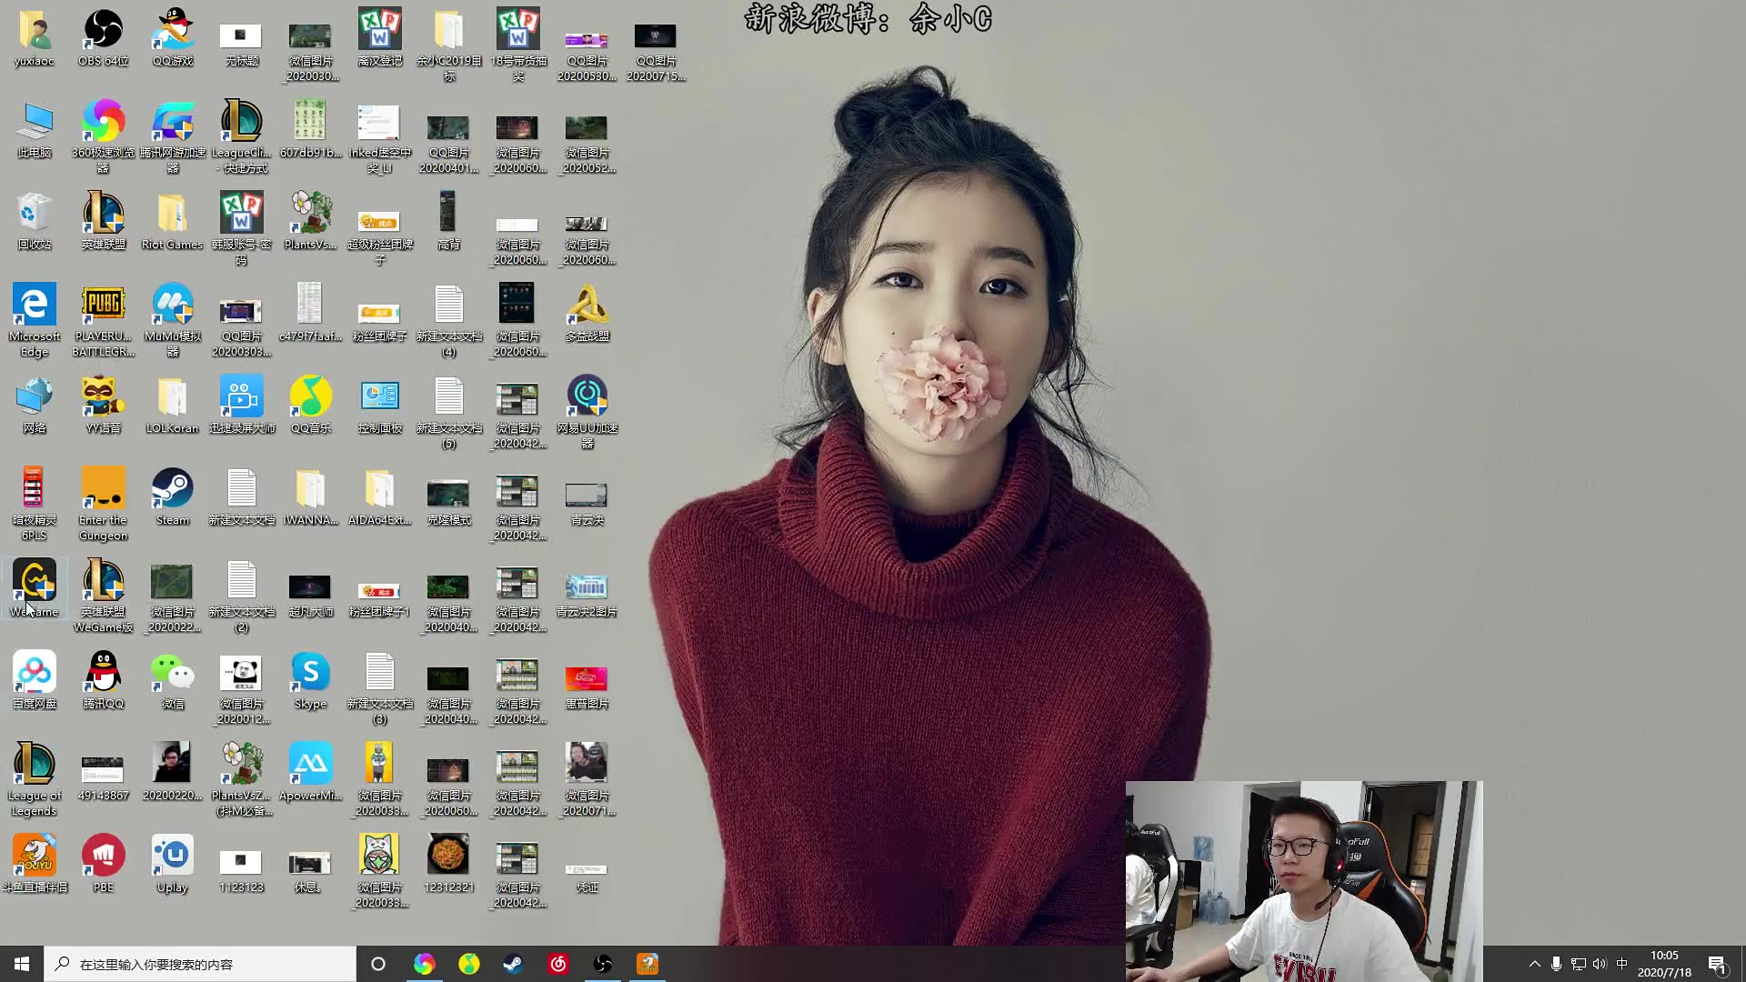Start League of Legends
Image resolution: width=1746 pixels, height=982 pixels.
click(34, 764)
